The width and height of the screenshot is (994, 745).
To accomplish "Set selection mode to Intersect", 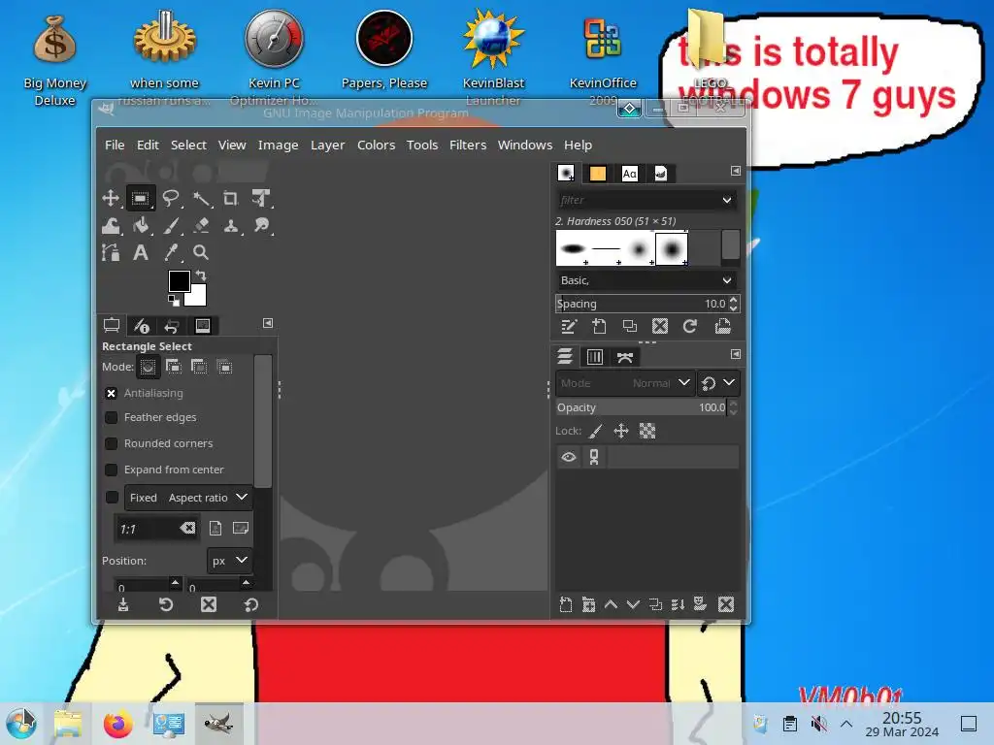I will click(x=225, y=367).
